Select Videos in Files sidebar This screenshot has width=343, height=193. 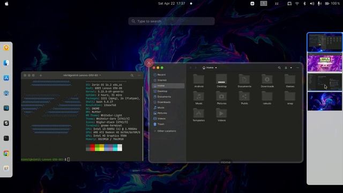[x=168, y=118]
